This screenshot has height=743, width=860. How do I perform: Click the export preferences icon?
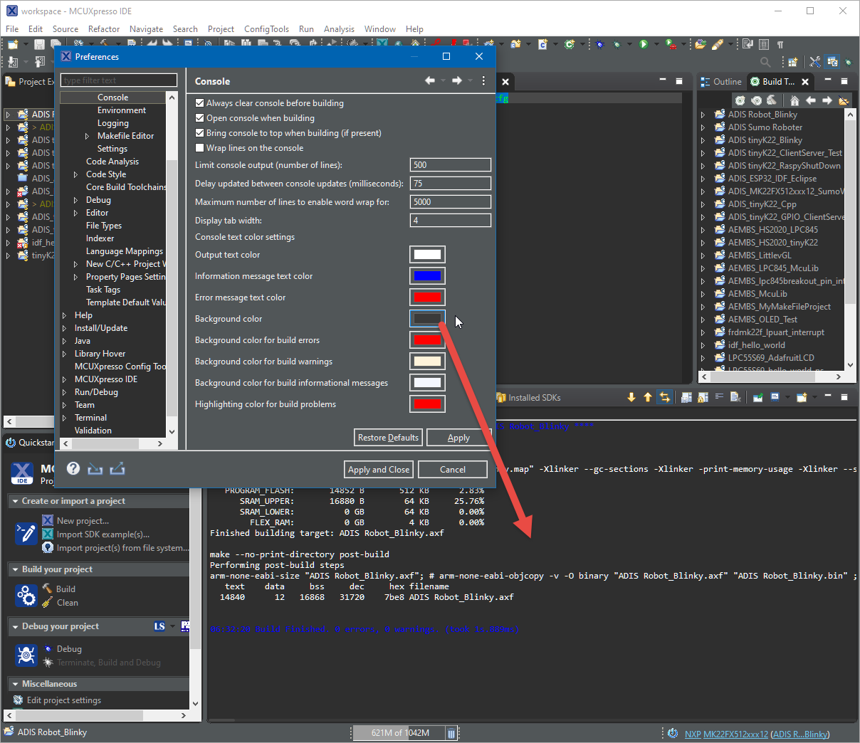[117, 468]
